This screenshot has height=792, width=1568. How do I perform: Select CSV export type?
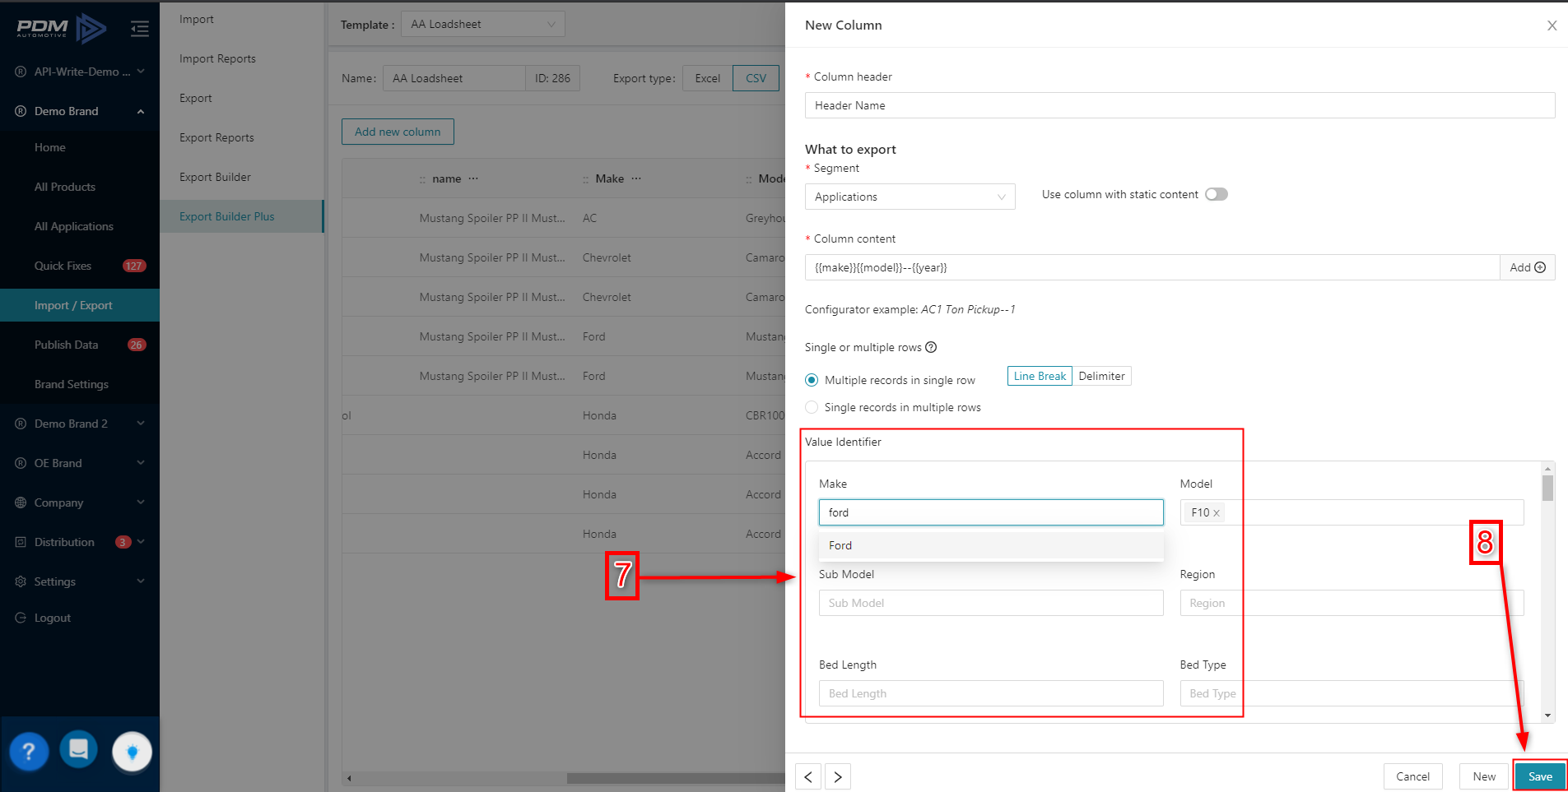click(756, 78)
